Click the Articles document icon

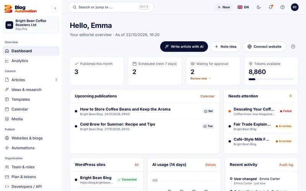[x=7, y=80]
